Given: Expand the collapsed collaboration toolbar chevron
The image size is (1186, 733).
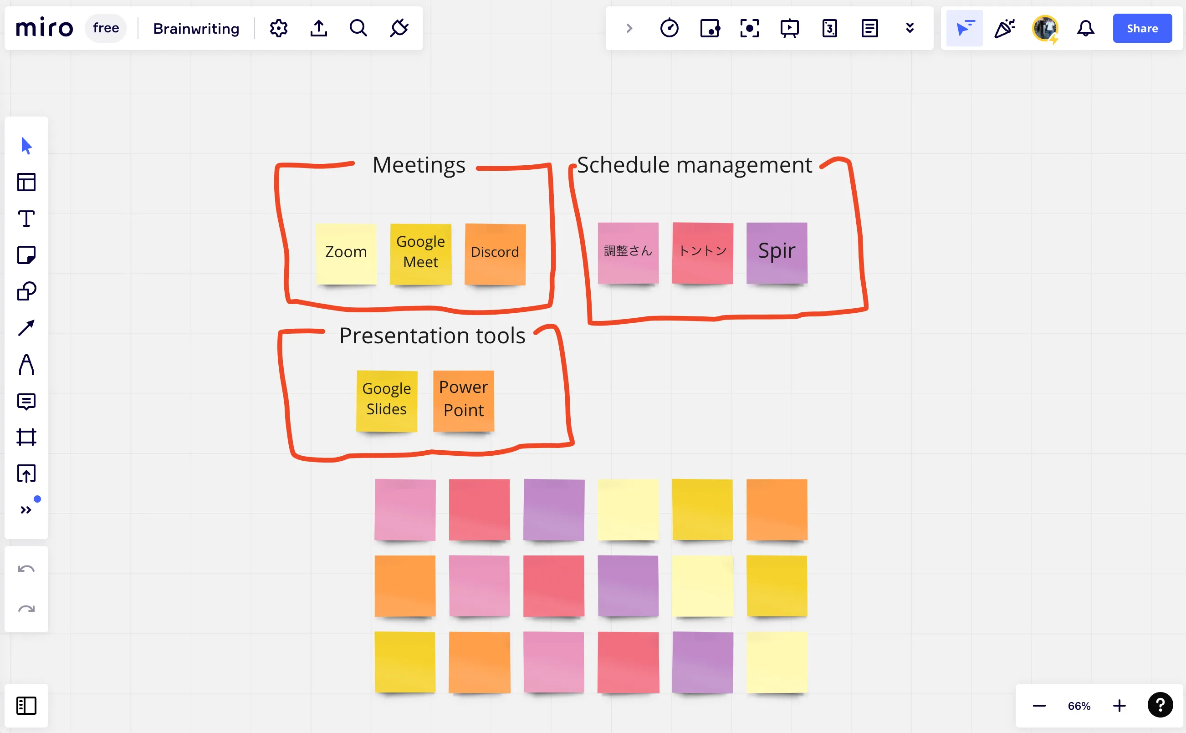Looking at the screenshot, I should 629,28.
